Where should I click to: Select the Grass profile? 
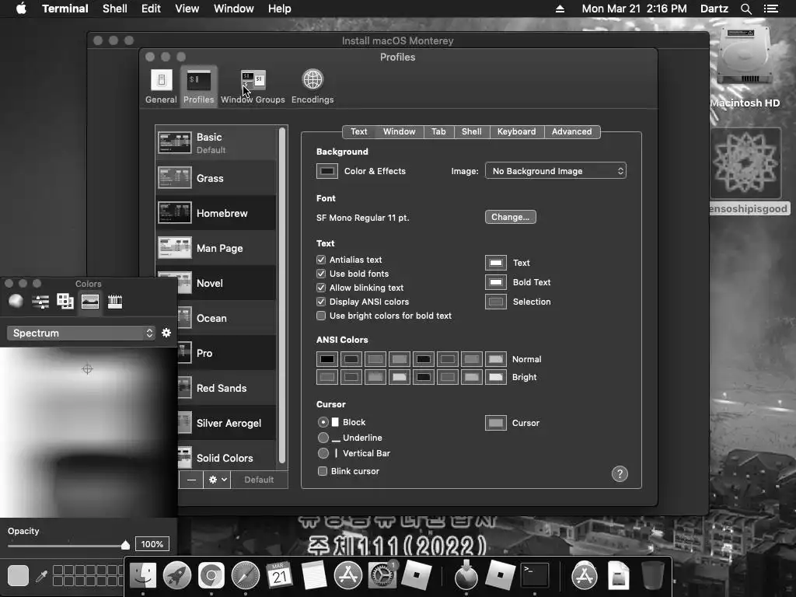tap(216, 178)
